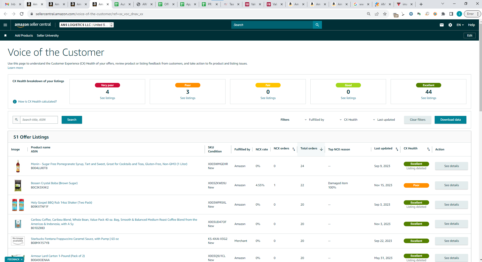
Task: Click the Holy Gospel BBQ Rub thumbnail
Action: 18,205
